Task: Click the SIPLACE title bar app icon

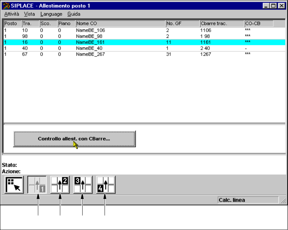Action: click(x=6, y=6)
